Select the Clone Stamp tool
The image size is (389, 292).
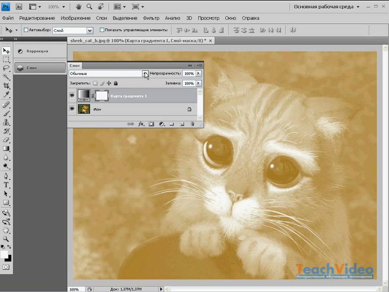[6, 122]
